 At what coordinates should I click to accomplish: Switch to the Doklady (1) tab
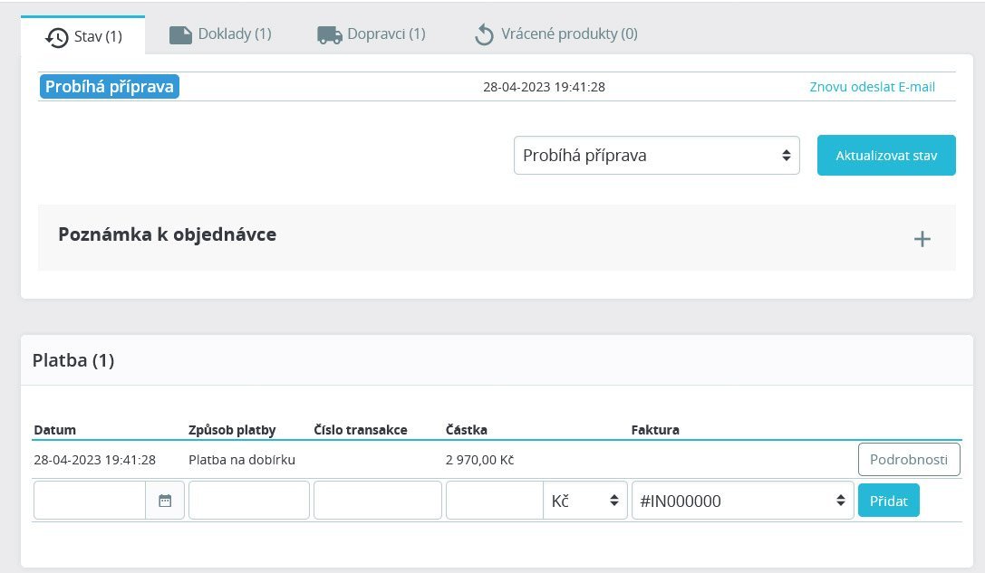tap(220, 33)
